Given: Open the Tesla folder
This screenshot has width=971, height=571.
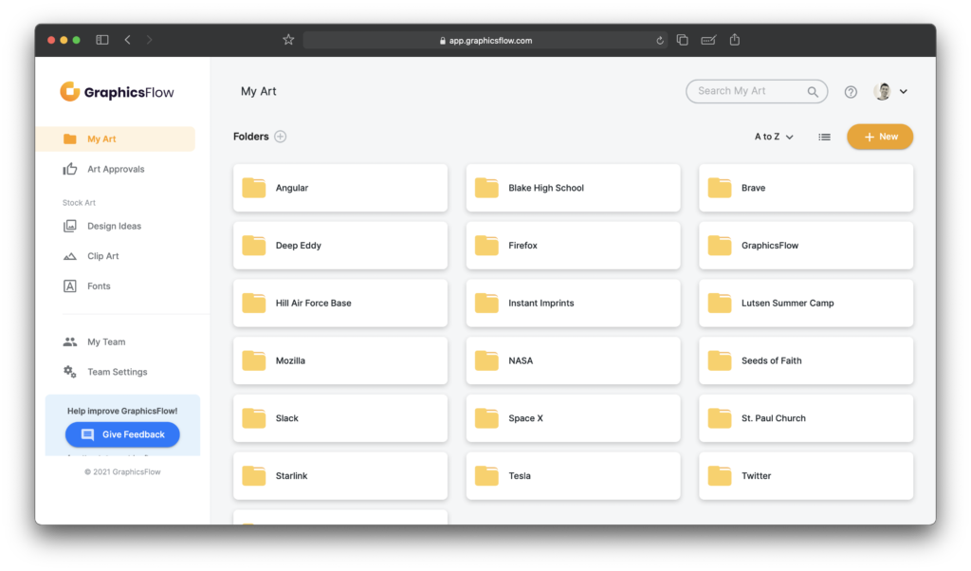Looking at the screenshot, I should click(574, 475).
